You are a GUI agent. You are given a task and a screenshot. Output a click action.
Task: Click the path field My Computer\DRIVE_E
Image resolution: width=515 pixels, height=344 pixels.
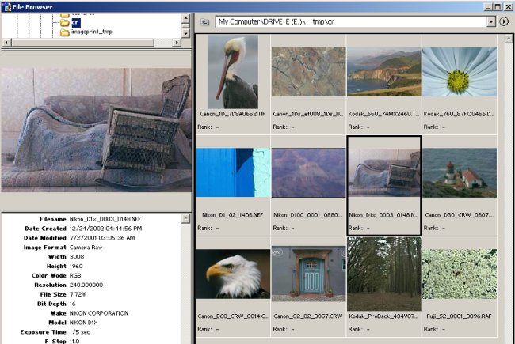[351, 22]
